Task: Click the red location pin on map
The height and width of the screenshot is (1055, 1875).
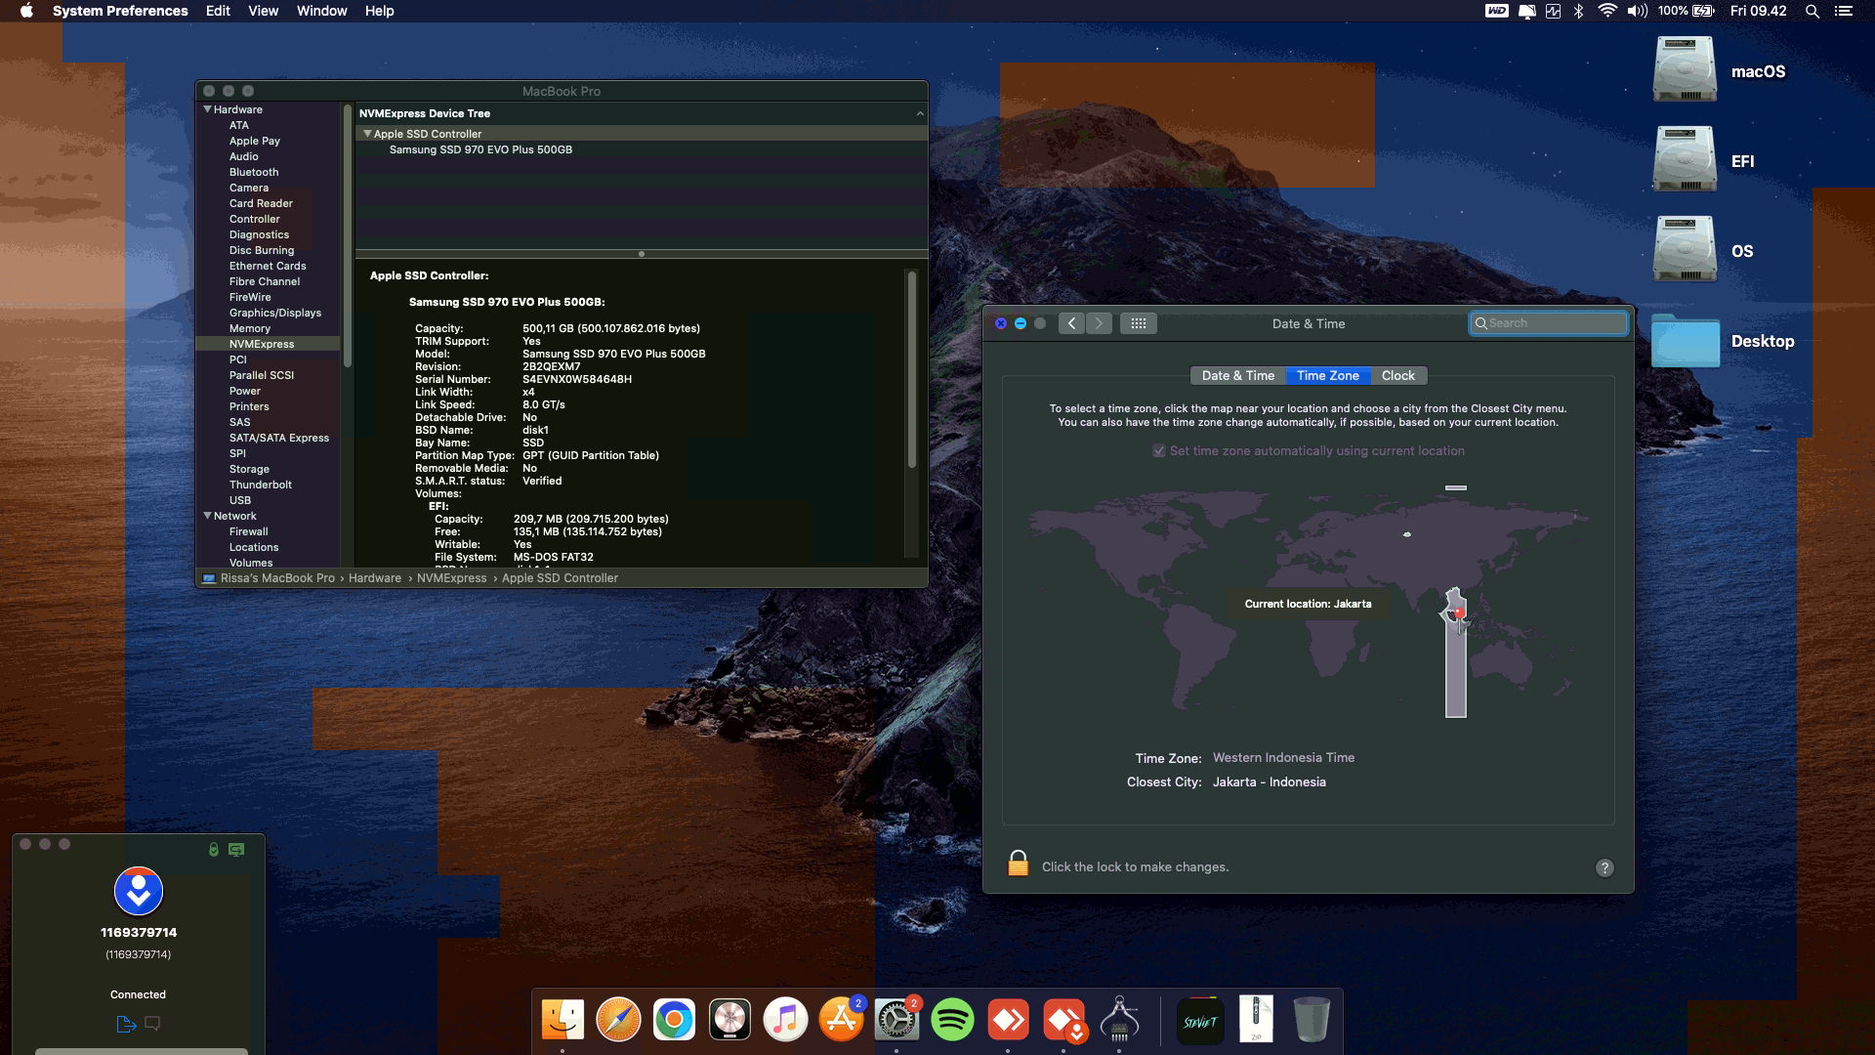Action: point(1458,612)
